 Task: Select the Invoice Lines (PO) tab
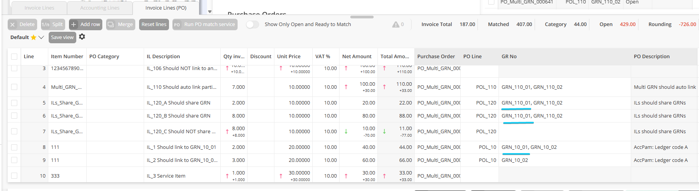[166, 8]
